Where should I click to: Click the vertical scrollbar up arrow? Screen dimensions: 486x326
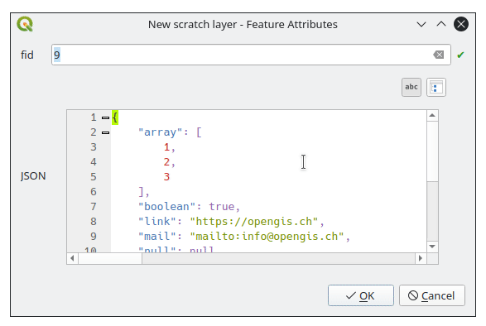point(432,116)
